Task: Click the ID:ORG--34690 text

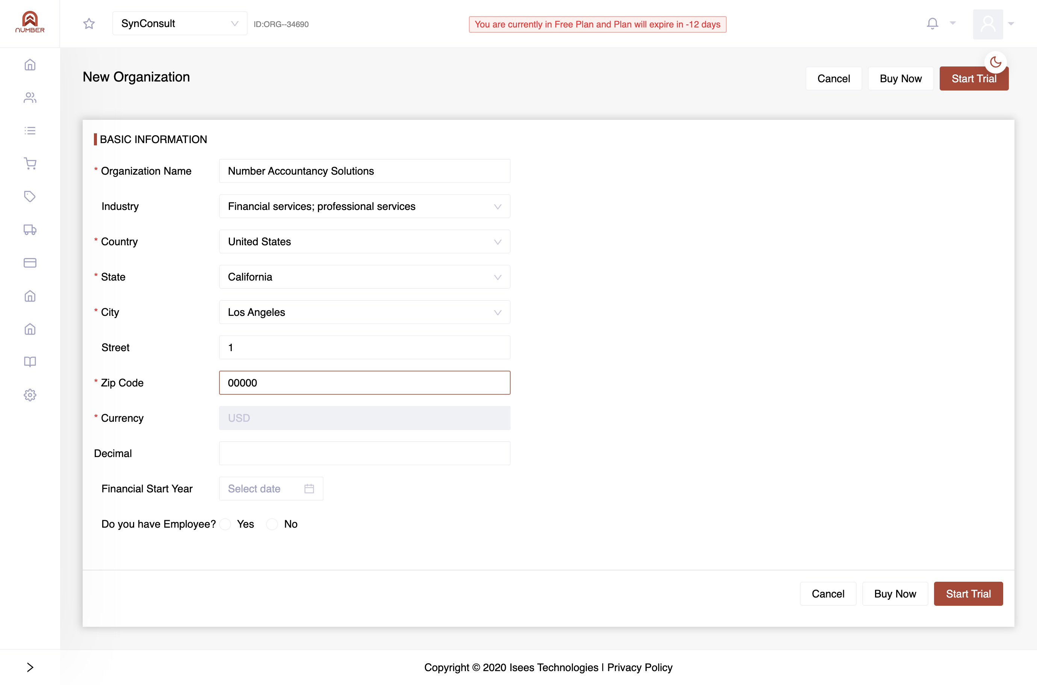Action: click(281, 24)
